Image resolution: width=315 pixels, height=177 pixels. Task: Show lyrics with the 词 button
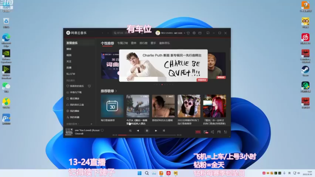point(164,131)
